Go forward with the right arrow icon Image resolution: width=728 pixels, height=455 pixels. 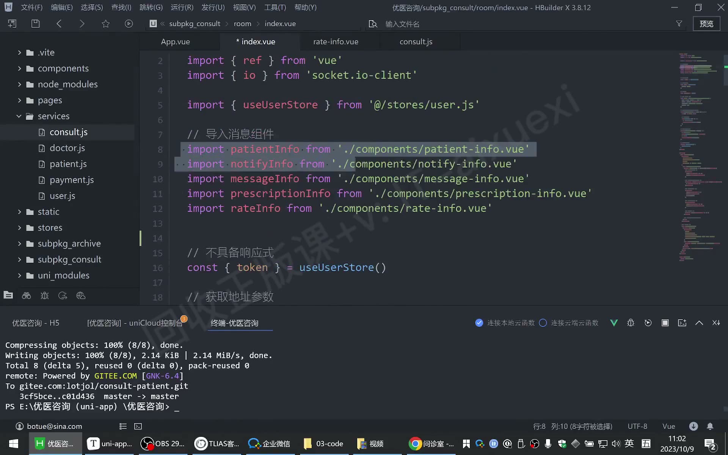82,24
